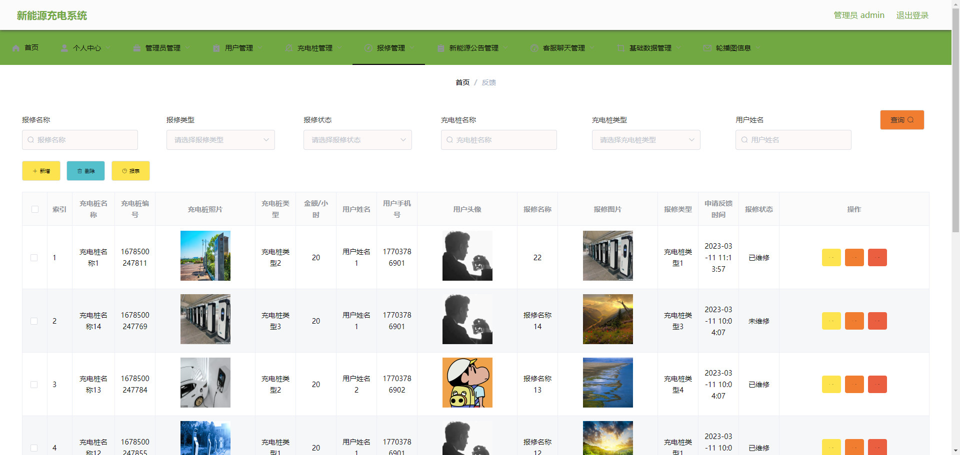
Task: Click the red action button in row 1
Action: pyautogui.click(x=877, y=258)
